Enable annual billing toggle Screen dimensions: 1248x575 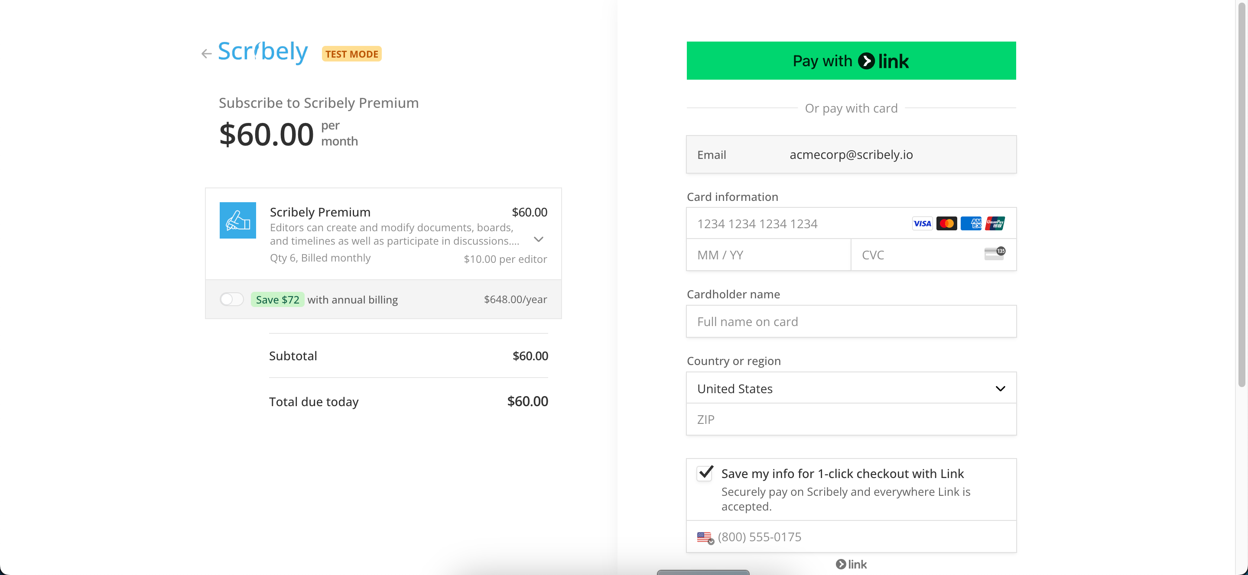click(231, 300)
